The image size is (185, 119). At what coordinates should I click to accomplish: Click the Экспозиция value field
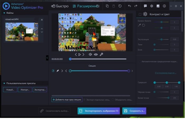[174, 39]
